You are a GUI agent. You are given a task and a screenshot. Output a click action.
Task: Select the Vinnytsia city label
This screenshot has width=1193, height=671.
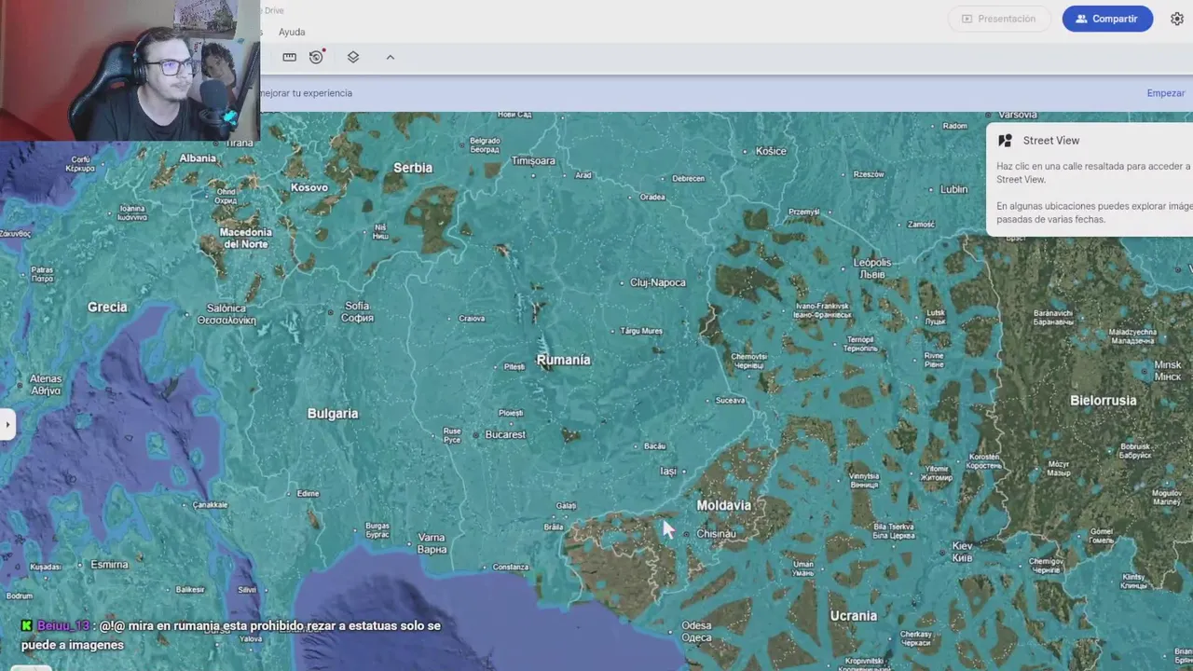864,481
